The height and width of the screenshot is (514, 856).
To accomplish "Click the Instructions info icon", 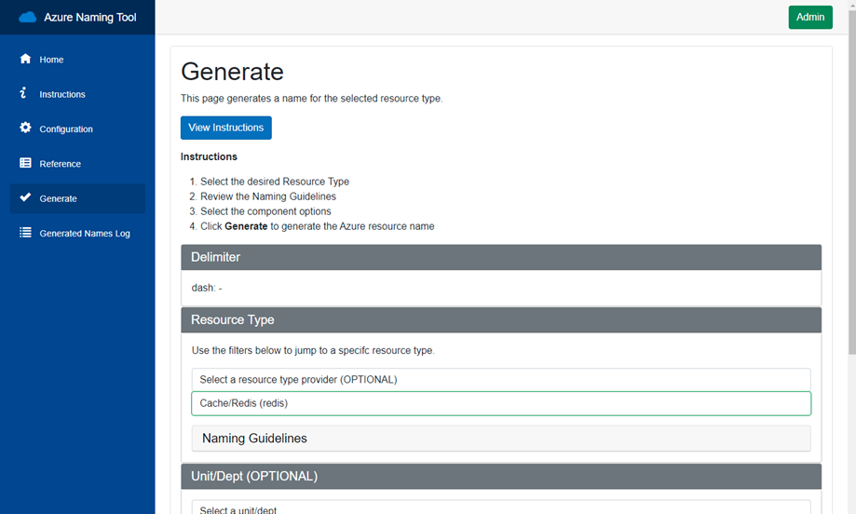I will 23,93.
